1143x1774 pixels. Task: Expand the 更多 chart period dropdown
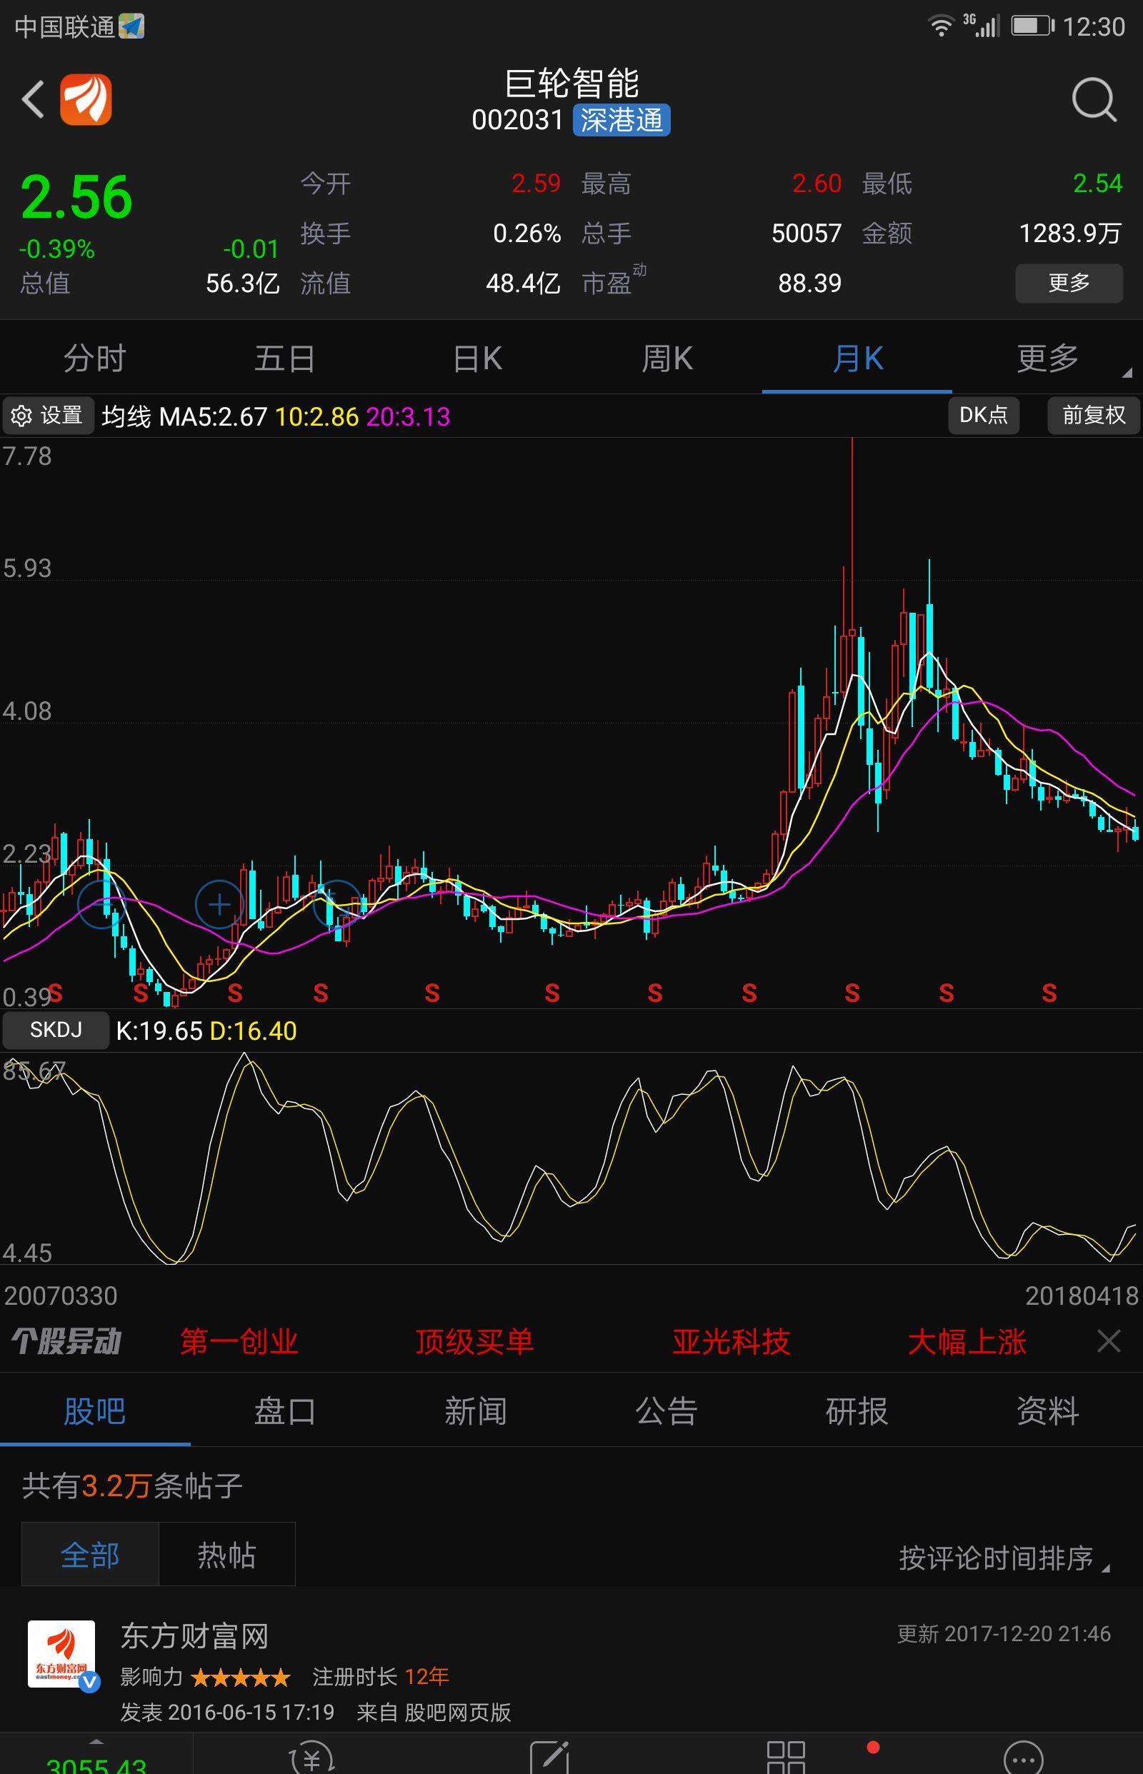click(x=1047, y=359)
